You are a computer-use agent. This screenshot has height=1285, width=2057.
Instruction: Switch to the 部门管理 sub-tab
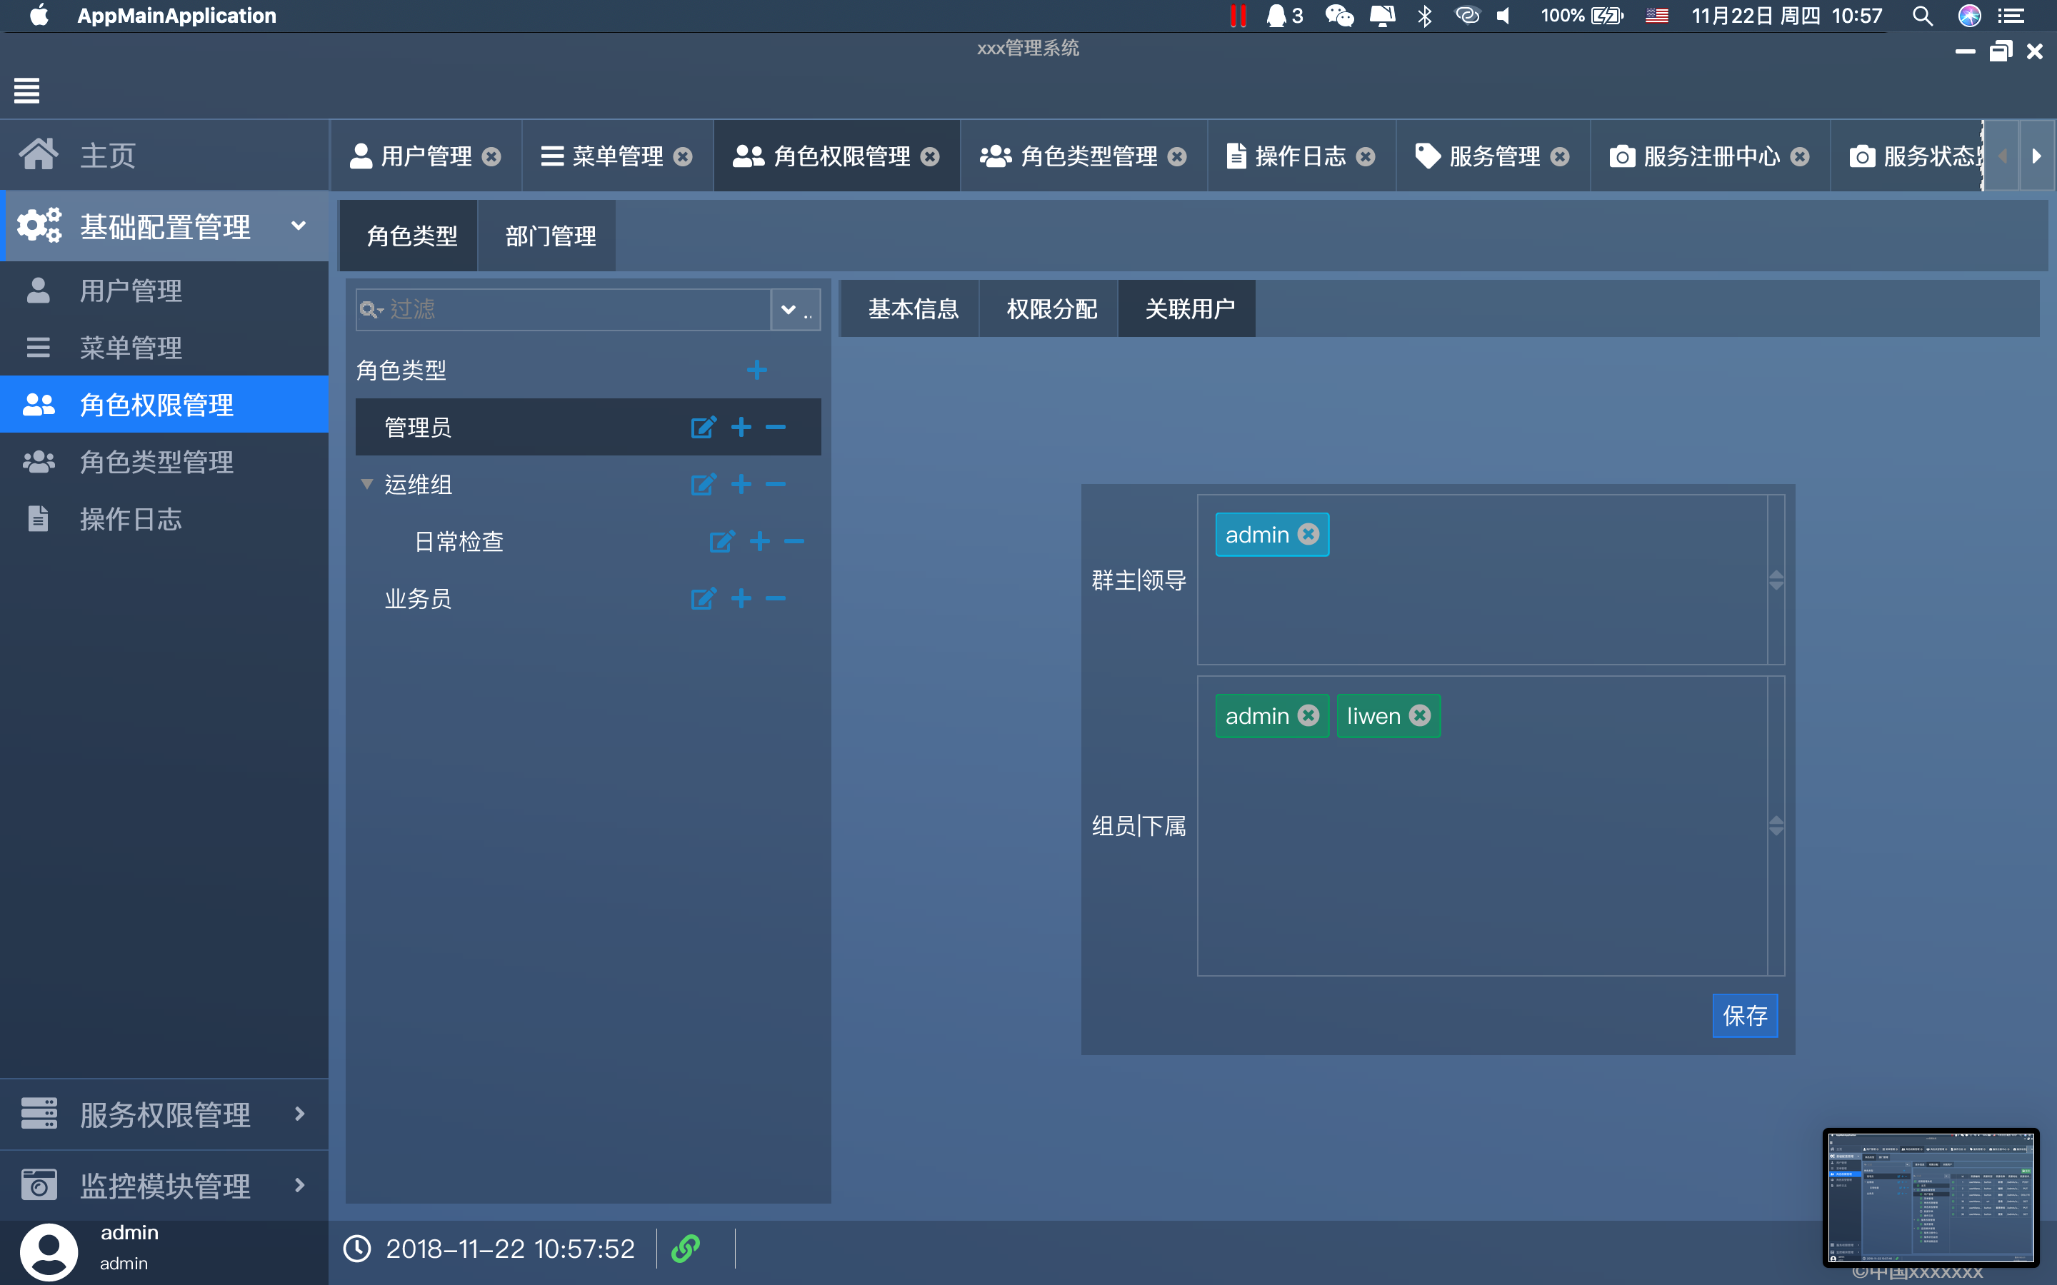click(549, 236)
